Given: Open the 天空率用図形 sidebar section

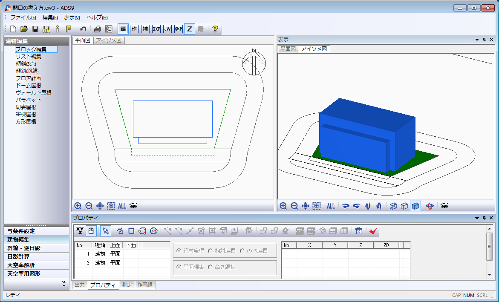Looking at the screenshot, I should (x=36, y=274).
